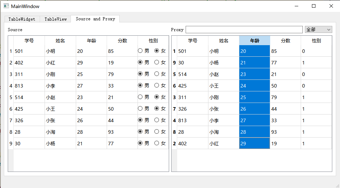The width and height of the screenshot is (340, 188).
Task: Select 女 radio button for 小红 in row 2
Action: coord(157,63)
